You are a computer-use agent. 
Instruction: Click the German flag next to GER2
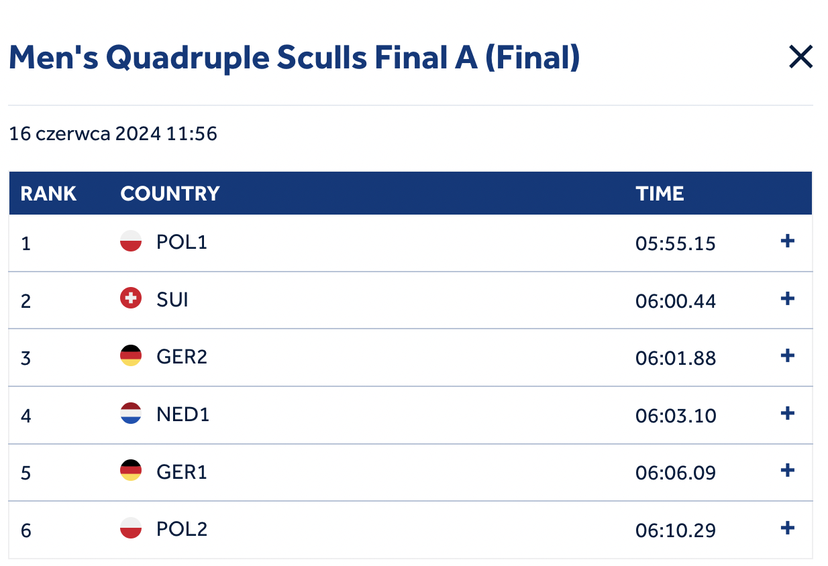coord(131,356)
